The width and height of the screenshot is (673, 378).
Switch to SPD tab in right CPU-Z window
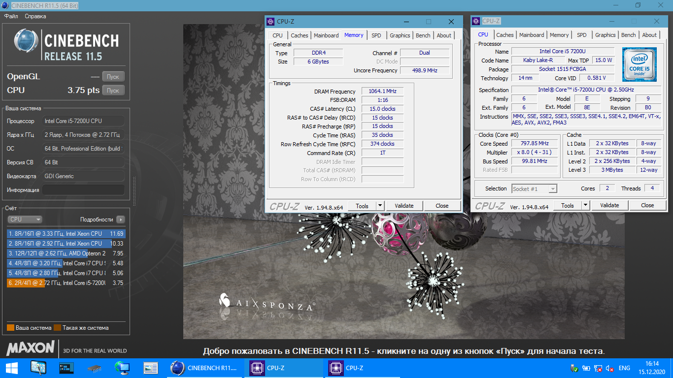click(582, 35)
